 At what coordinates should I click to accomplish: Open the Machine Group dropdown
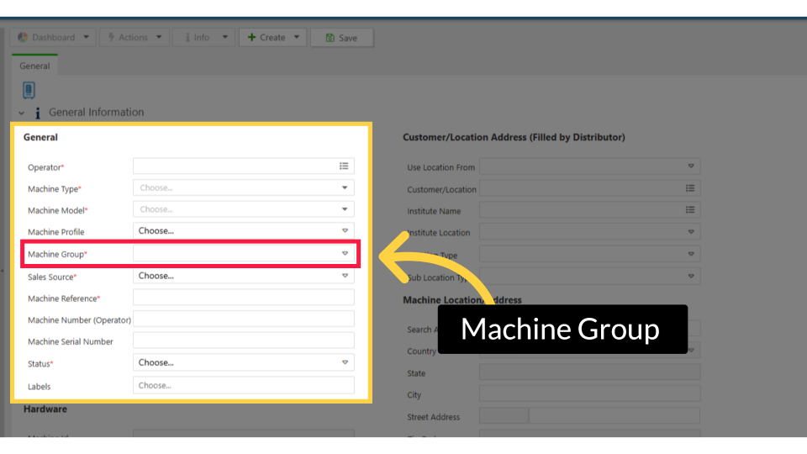(x=344, y=253)
